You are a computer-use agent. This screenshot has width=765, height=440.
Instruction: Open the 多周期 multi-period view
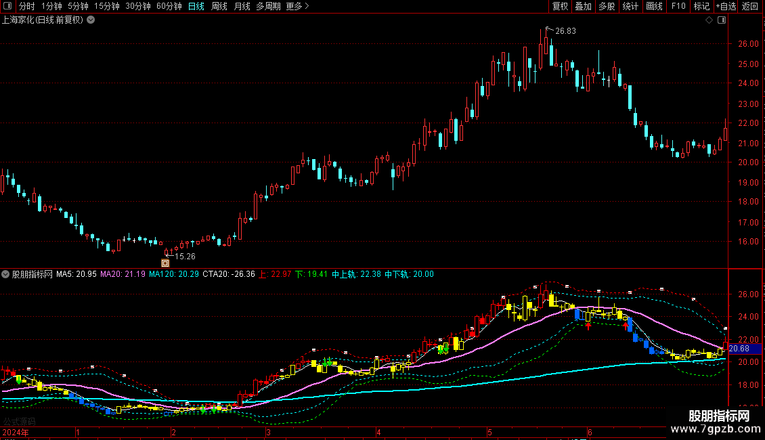click(268, 6)
